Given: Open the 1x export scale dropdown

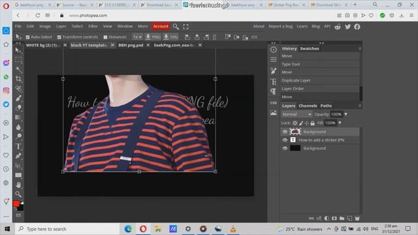Looking at the screenshot, I should (x=137, y=37).
